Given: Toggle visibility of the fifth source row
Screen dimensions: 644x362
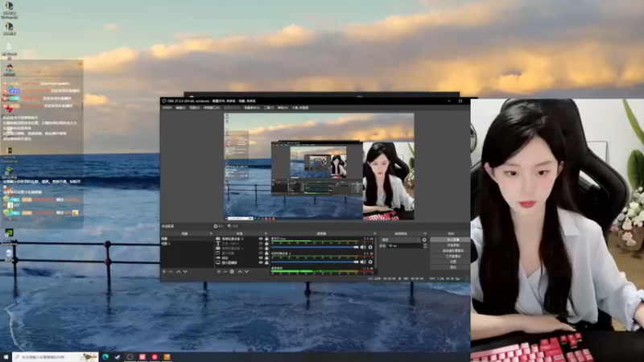Looking at the screenshot, I should [260, 258].
